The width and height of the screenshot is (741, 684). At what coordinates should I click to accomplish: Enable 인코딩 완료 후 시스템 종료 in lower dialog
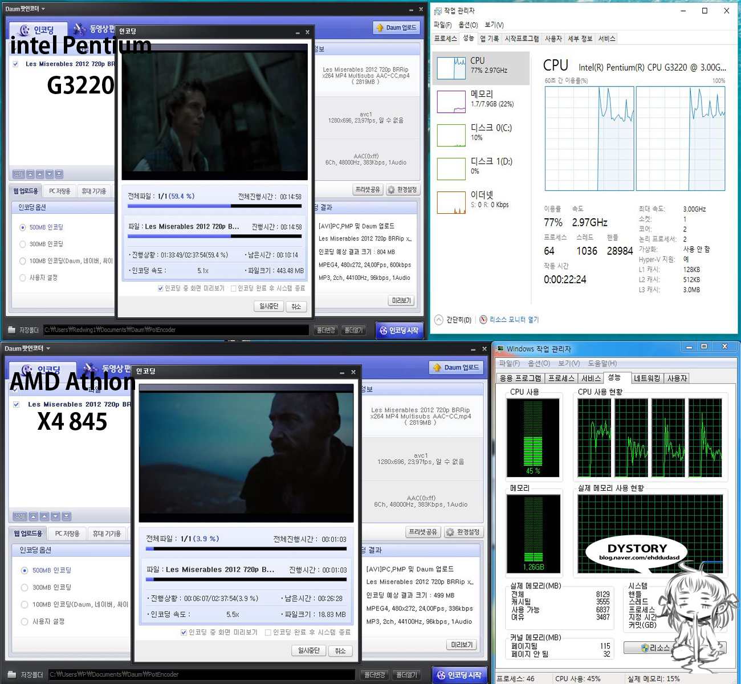(268, 633)
